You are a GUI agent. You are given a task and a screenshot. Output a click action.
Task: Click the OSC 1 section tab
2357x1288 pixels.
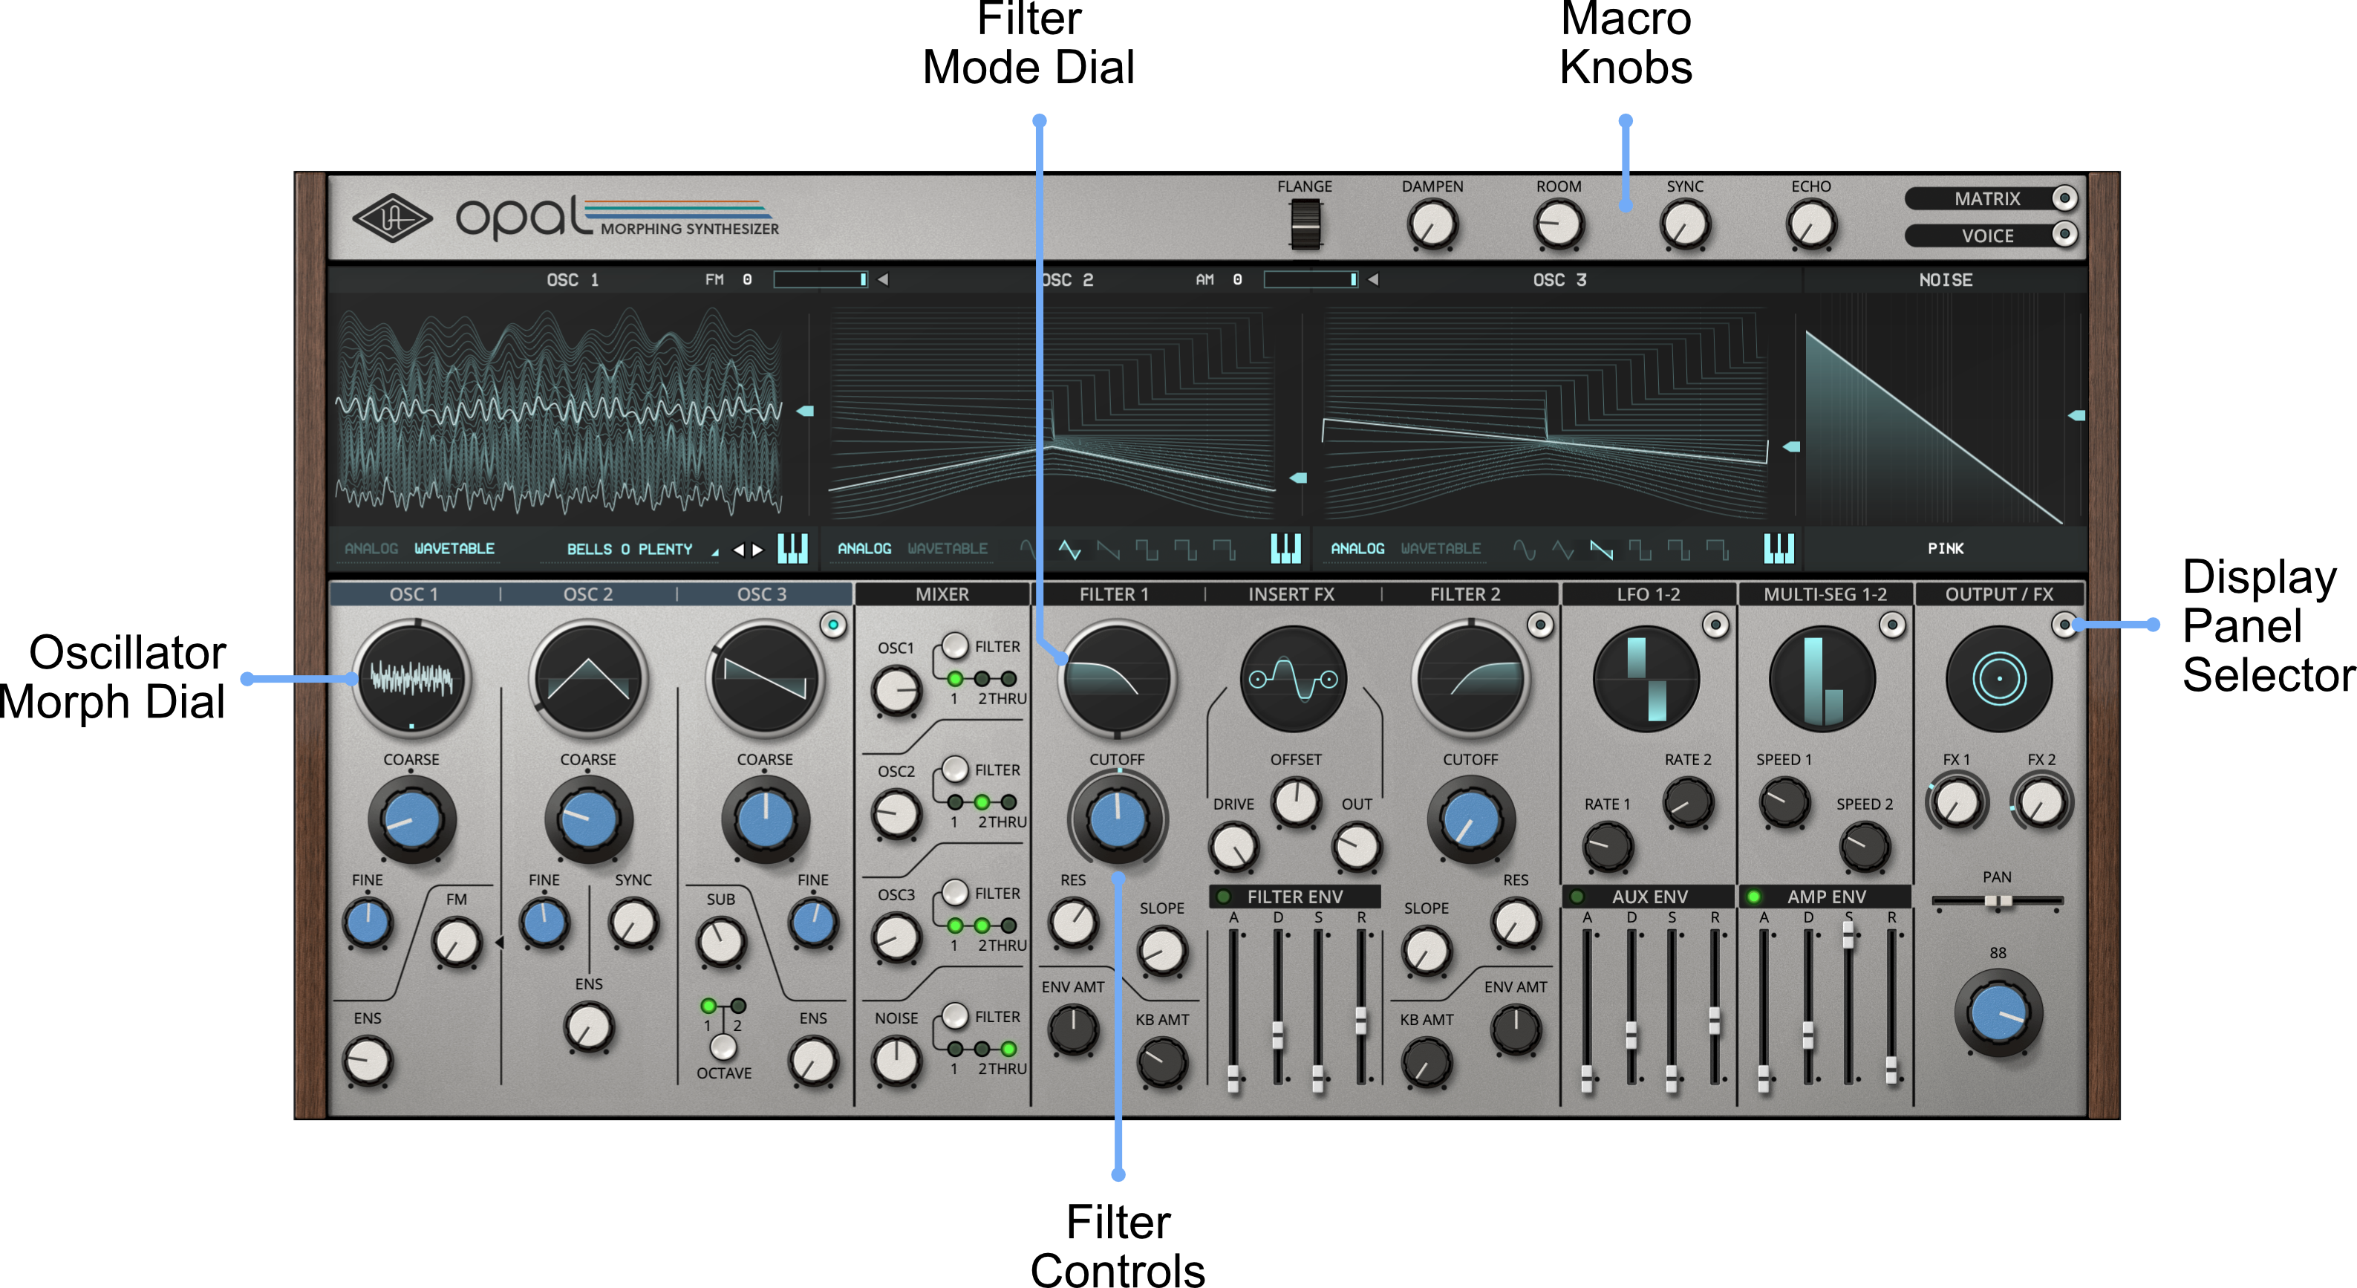(x=414, y=595)
